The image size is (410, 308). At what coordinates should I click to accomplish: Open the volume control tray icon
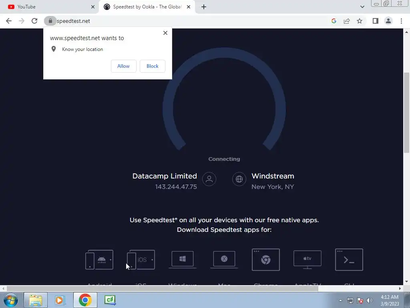tap(369, 300)
